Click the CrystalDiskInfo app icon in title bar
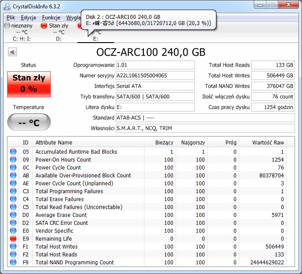 click(x=7, y=6)
